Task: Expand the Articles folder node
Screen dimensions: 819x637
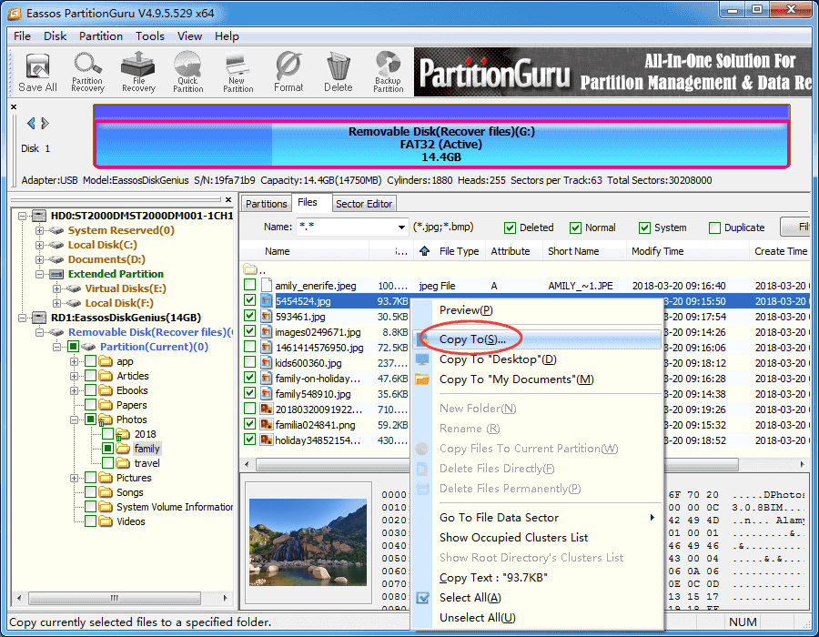Action: pos(75,376)
